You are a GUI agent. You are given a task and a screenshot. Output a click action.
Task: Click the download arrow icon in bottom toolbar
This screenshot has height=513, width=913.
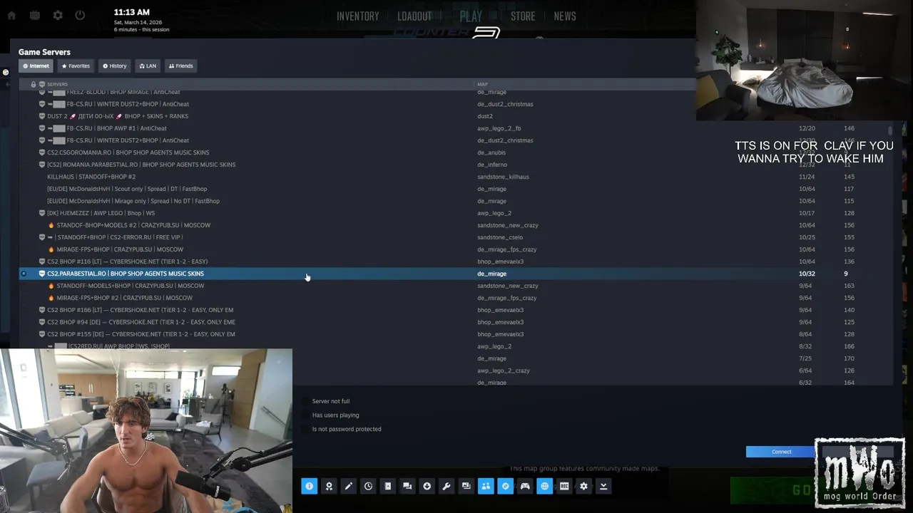[427, 486]
